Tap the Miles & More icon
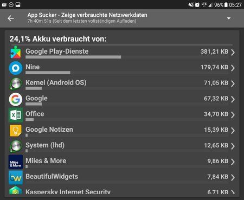The width and height of the screenshot is (244, 200). pyautogui.click(x=16, y=162)
